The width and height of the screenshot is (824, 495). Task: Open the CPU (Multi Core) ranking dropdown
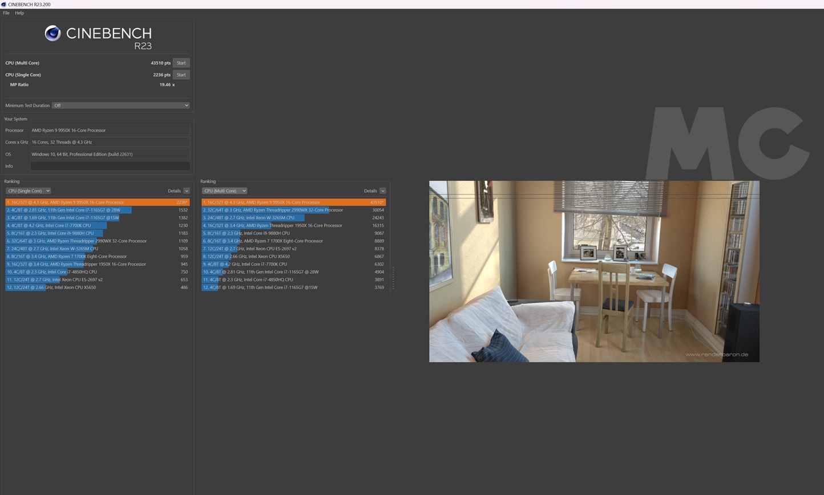(224, 191)
